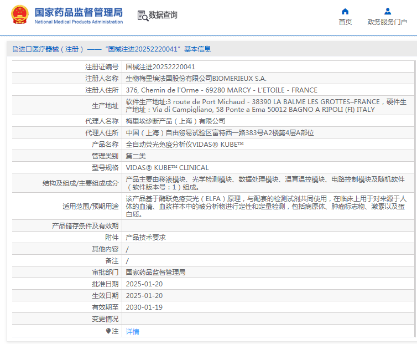Select the 代理人住所 label
Screen dimensions: 417x344
pos(102,133)
